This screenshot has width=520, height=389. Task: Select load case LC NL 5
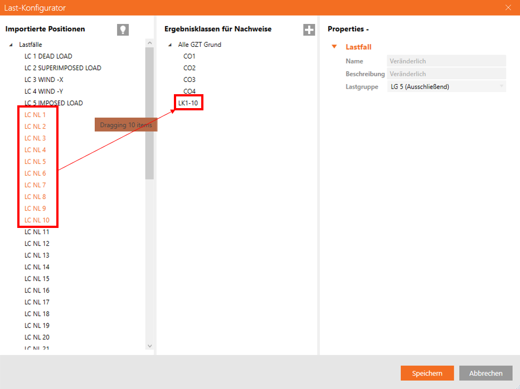35,162
